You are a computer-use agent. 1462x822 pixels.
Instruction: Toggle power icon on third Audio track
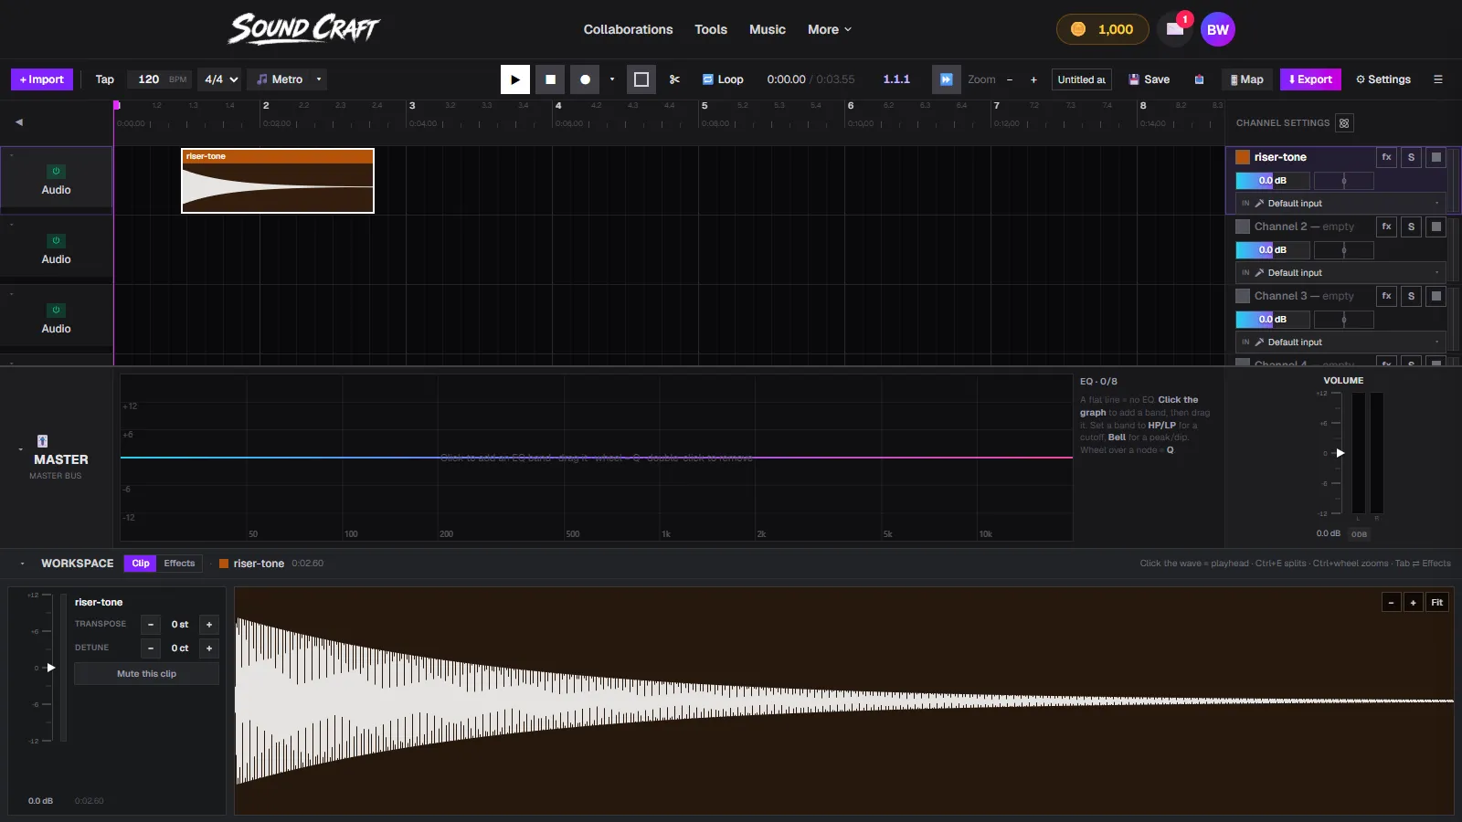tap(56, 311)
